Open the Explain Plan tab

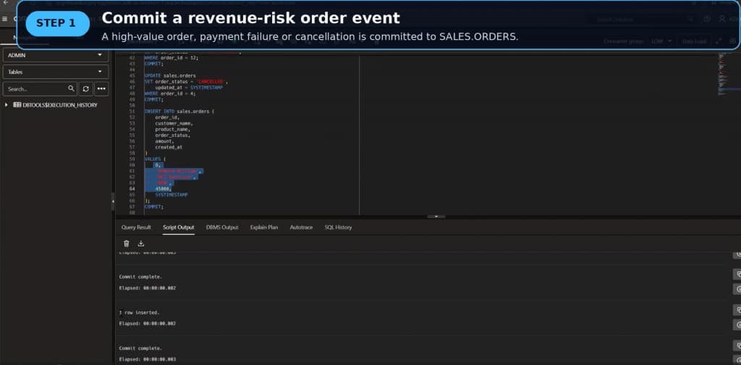264,227
